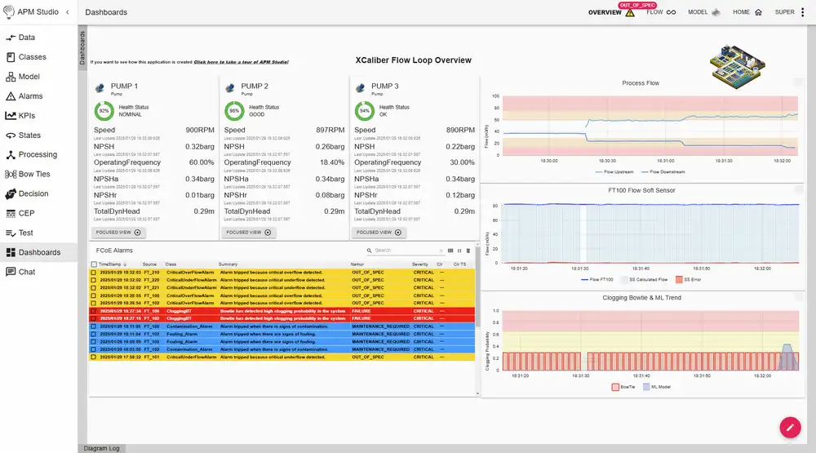This screenshot has height=453, width=816.
Task: Open the Processing section
Action: click(31, 154)
